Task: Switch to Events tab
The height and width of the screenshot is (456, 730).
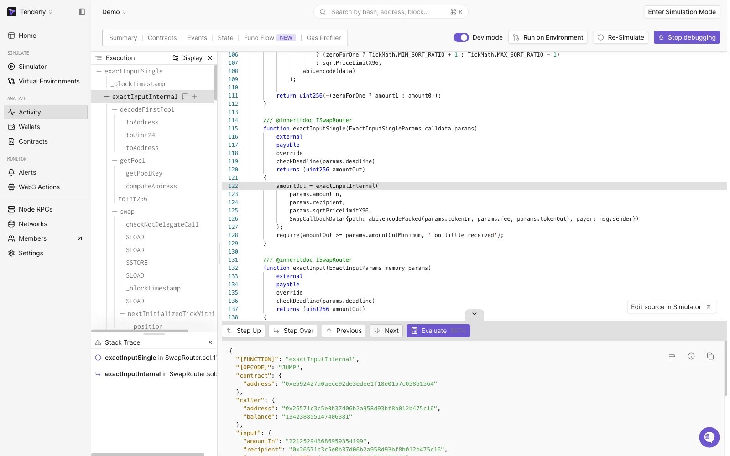Action: click(x=197, y=38)
